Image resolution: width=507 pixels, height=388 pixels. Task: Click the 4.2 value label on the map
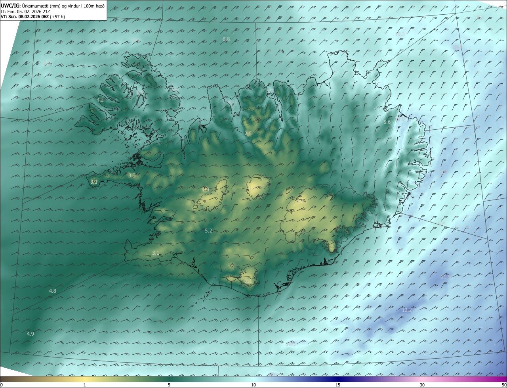coord(100,100)
